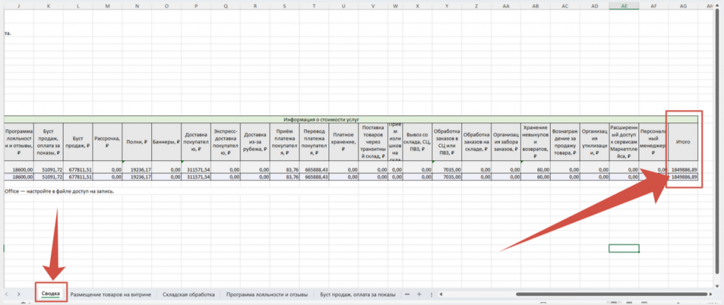The image size is (724, 305).
Task: Select total value 1849886,89 in bottom row
Action: pos(684,177)
